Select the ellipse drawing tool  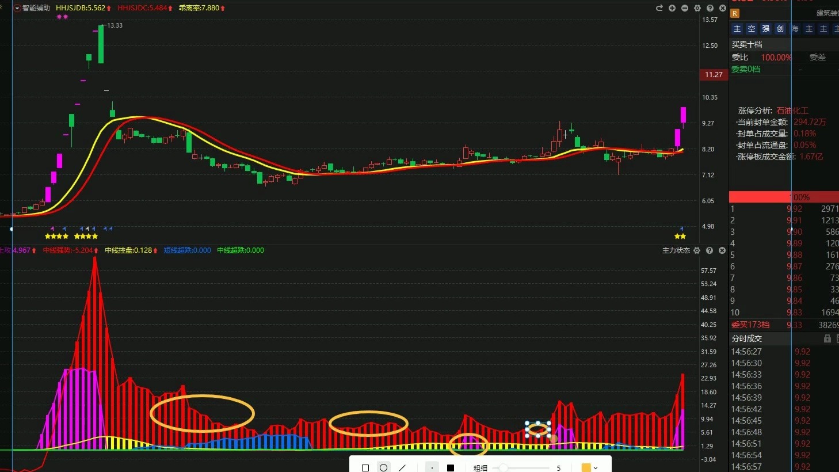384,467
